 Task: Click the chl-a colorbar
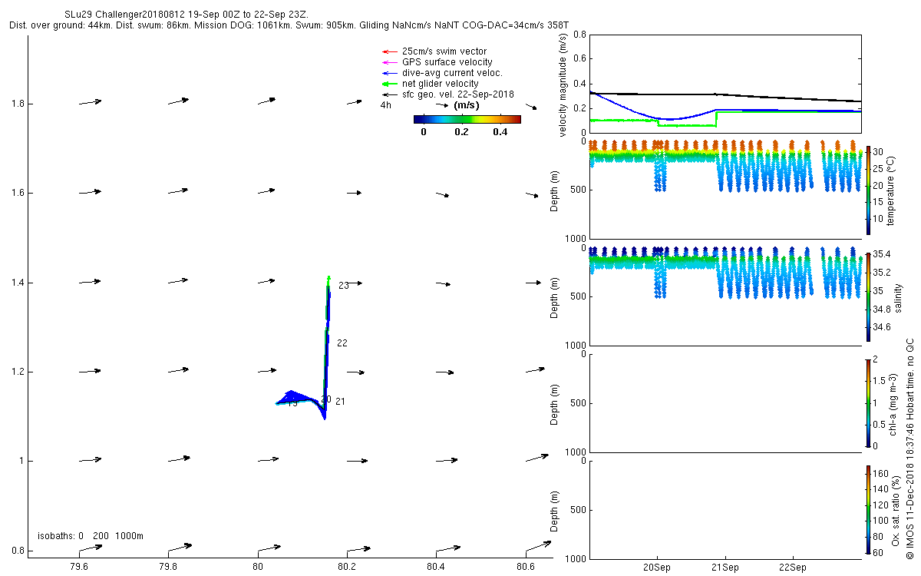pos(868,402)
